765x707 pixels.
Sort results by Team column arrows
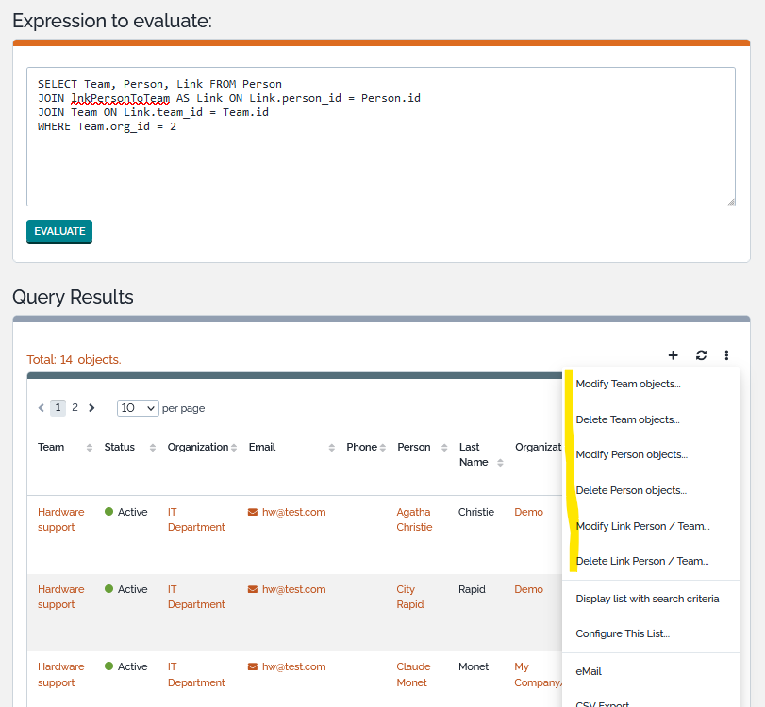point(90,448)
